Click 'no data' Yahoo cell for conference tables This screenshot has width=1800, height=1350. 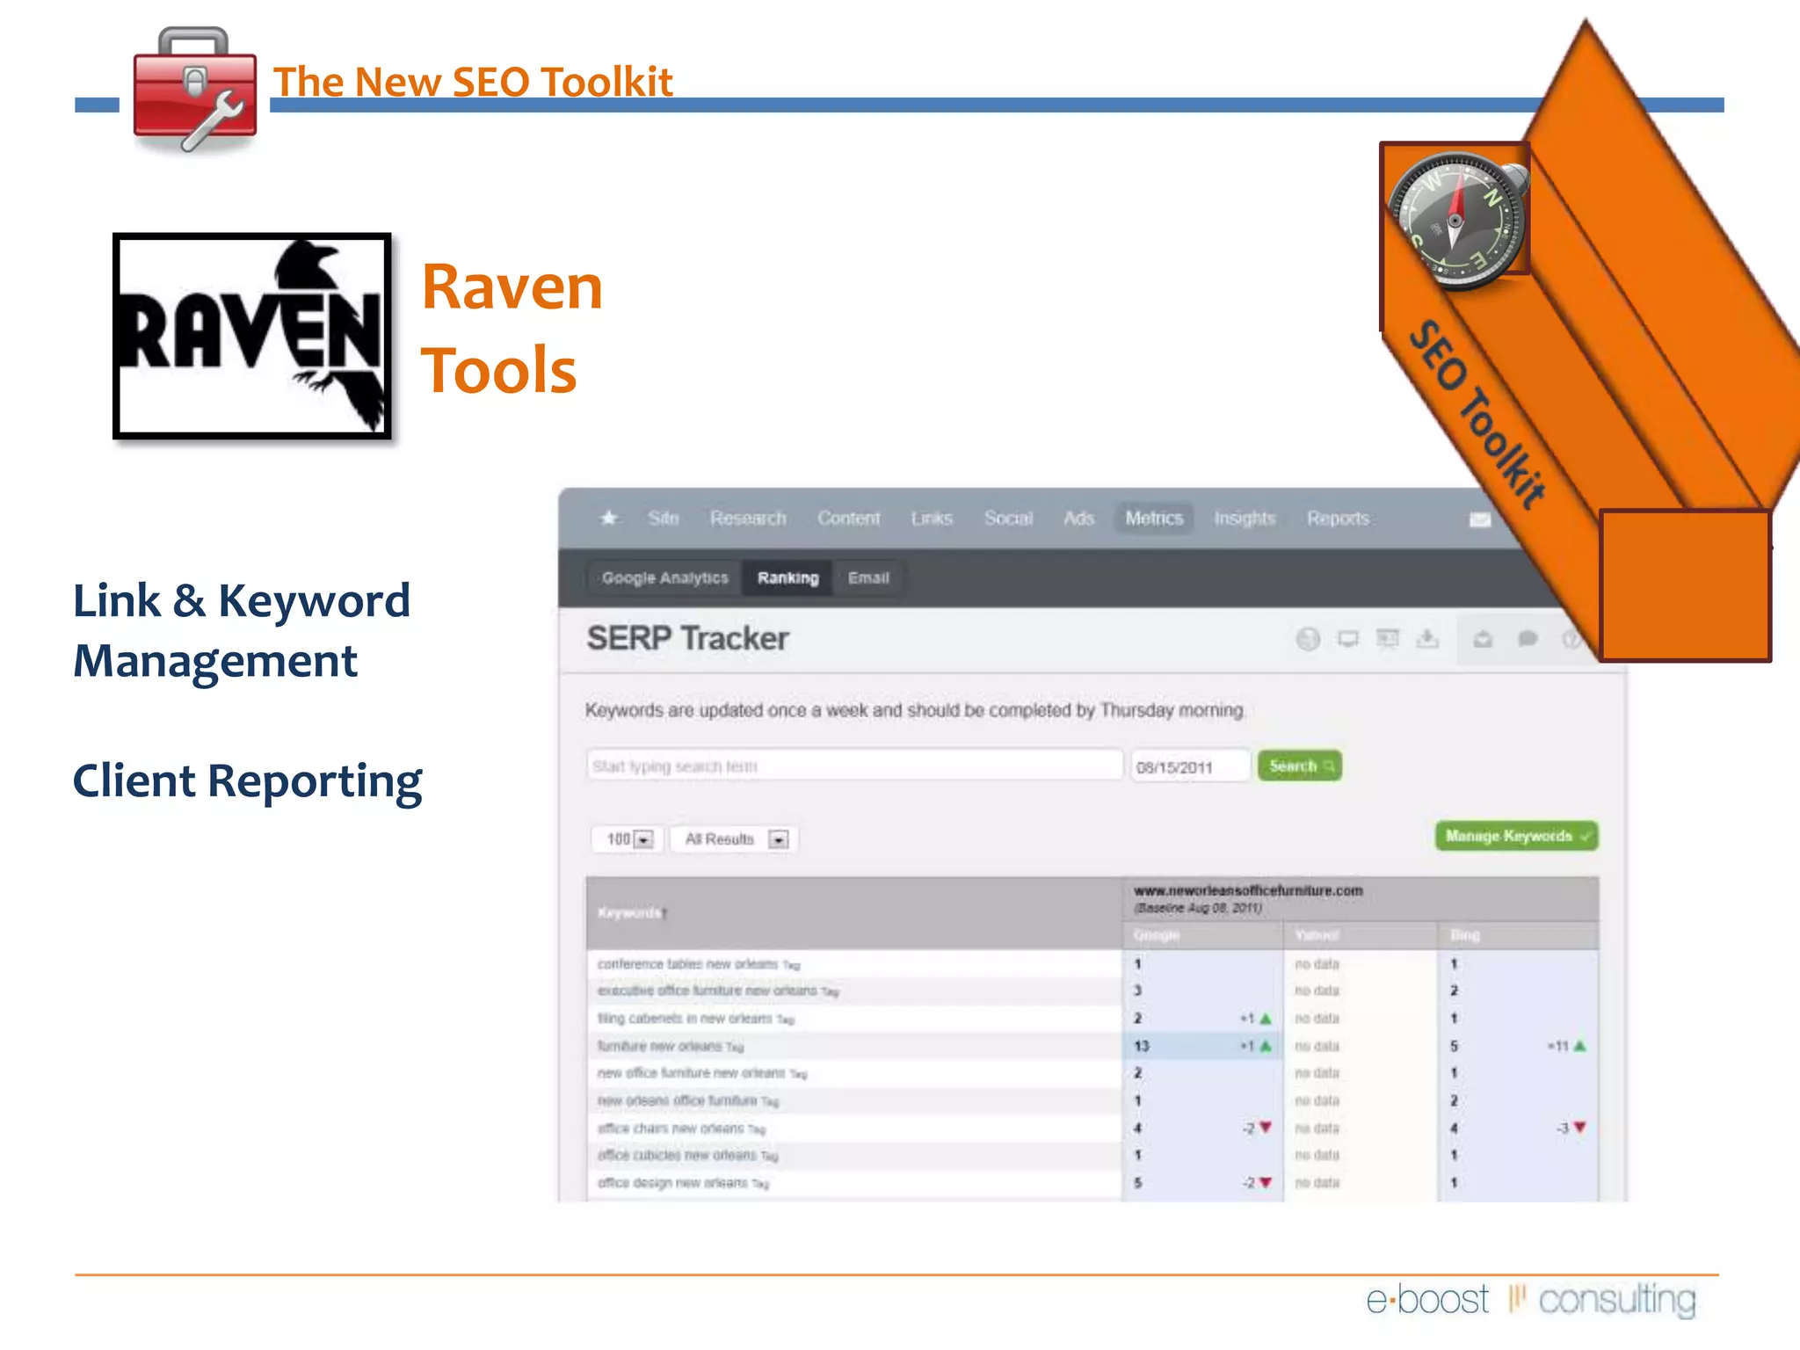click(1317, 964)
